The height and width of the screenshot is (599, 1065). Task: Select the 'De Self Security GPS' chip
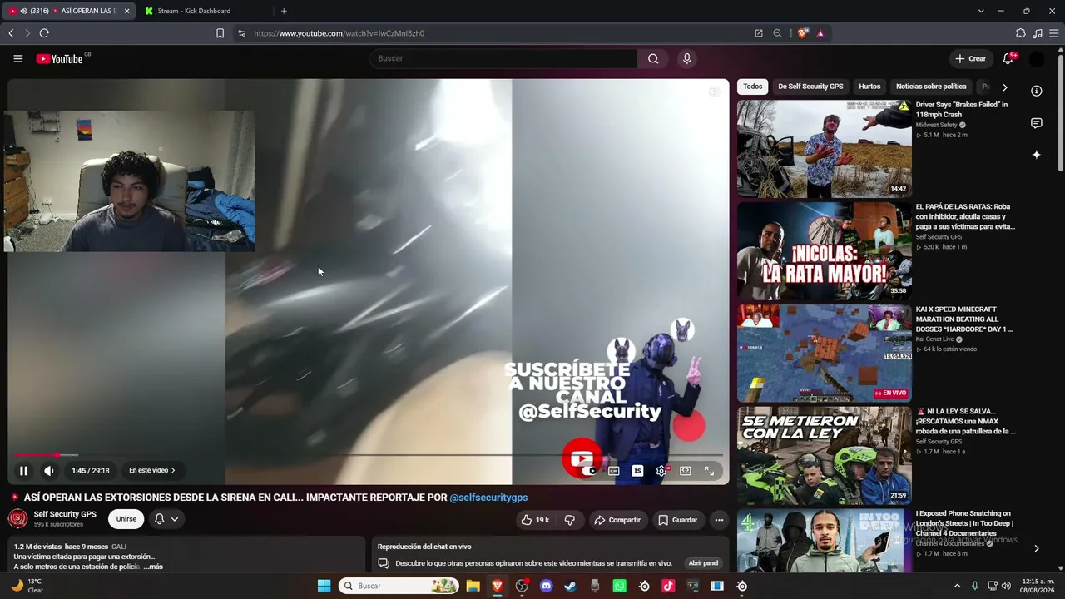810,87
